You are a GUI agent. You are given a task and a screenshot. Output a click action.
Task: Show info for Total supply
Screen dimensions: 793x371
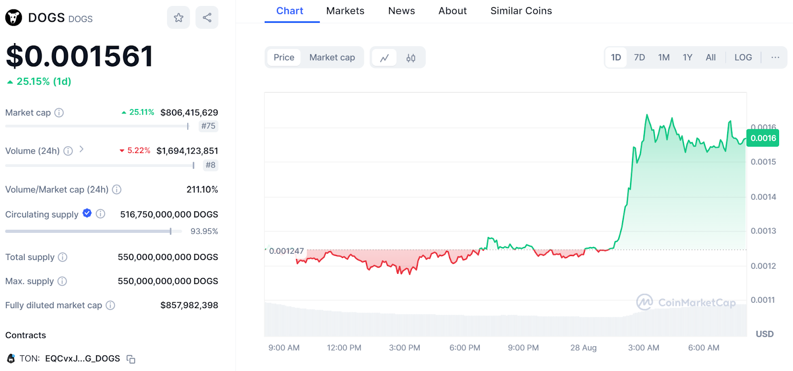pos(62,257)
